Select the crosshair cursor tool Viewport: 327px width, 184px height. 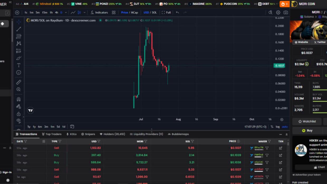click(18, 22)
